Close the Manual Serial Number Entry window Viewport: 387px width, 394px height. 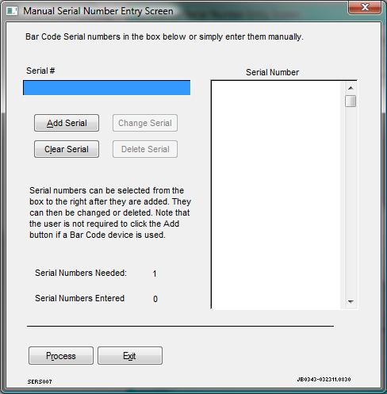coord(365,7)
